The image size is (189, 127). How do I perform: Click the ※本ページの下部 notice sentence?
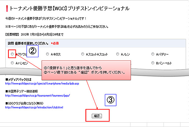(x=57, y=27)
